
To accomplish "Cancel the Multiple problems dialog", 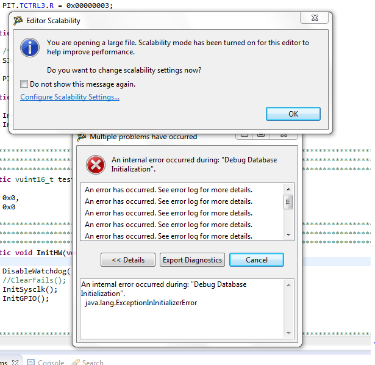I will click(x=257, y=259).
